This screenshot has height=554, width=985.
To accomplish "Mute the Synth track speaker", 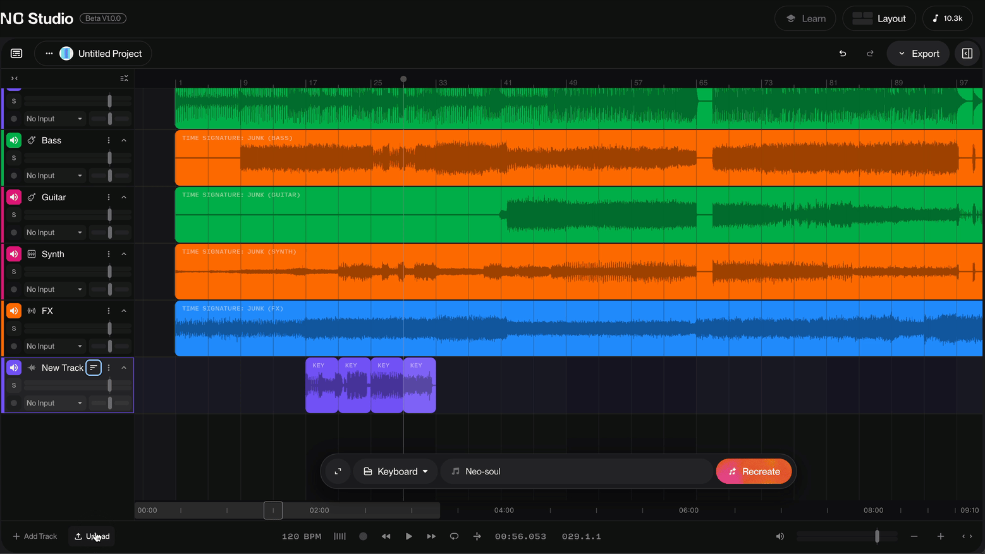I will point(14,254).
